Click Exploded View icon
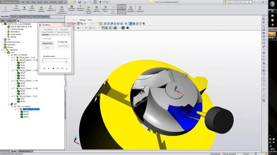277x155 pixels. tap(105, 9)
